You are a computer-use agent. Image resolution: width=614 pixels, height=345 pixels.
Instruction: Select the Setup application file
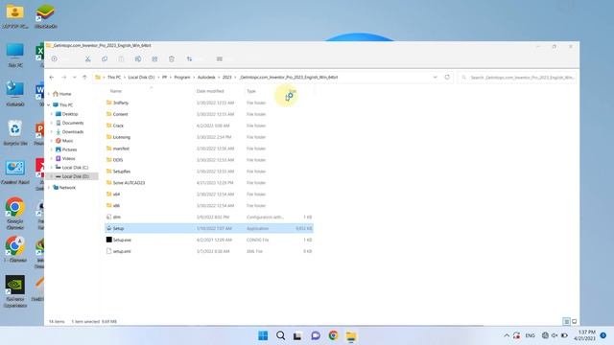point(209,228)
